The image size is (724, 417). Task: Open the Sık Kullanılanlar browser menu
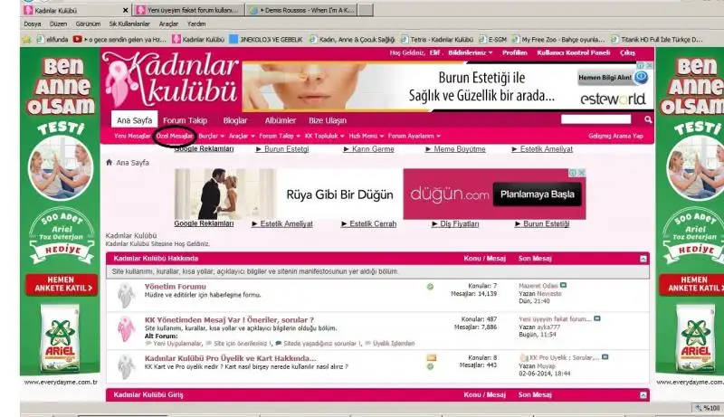[x=129, y=24]
